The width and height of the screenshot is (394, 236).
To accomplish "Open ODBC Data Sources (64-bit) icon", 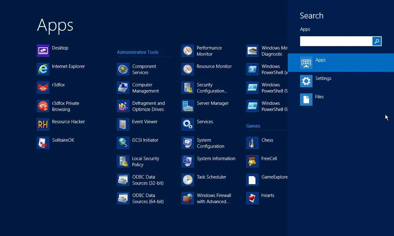I will [x=123, y=198].
